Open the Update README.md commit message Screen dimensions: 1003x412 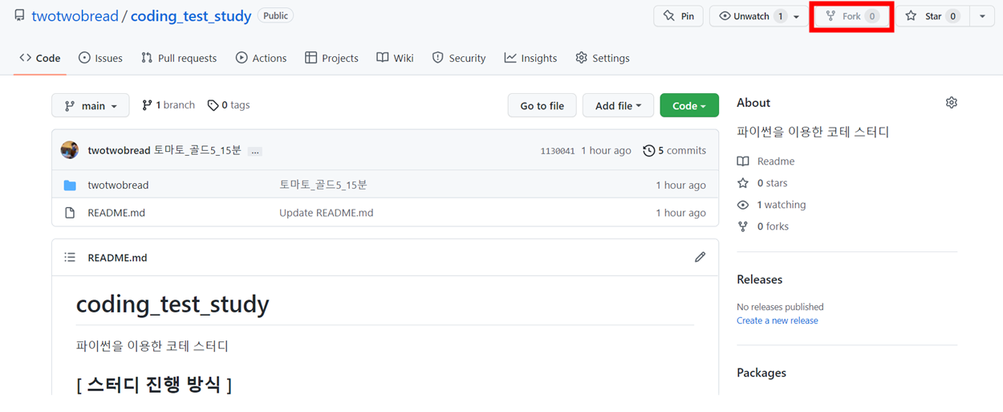(x=326, y=213)
